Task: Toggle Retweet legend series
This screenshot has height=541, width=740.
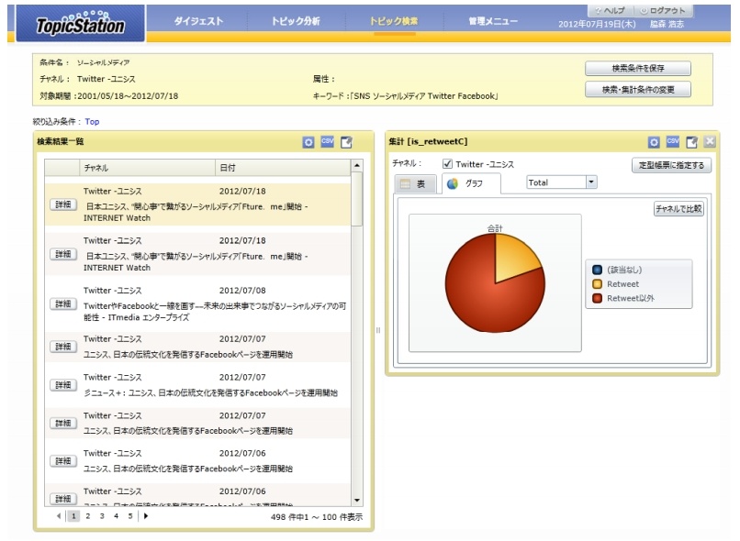Action: [x=623, y=283]
